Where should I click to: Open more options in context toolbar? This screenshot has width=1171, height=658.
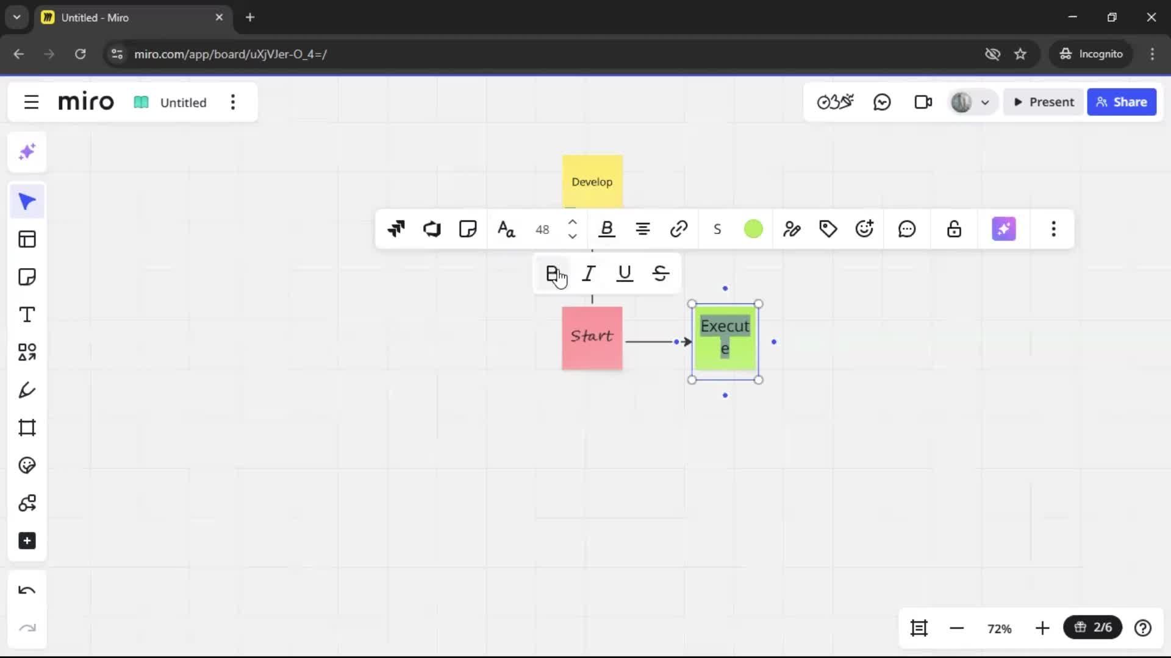(x=1053, y=229)
